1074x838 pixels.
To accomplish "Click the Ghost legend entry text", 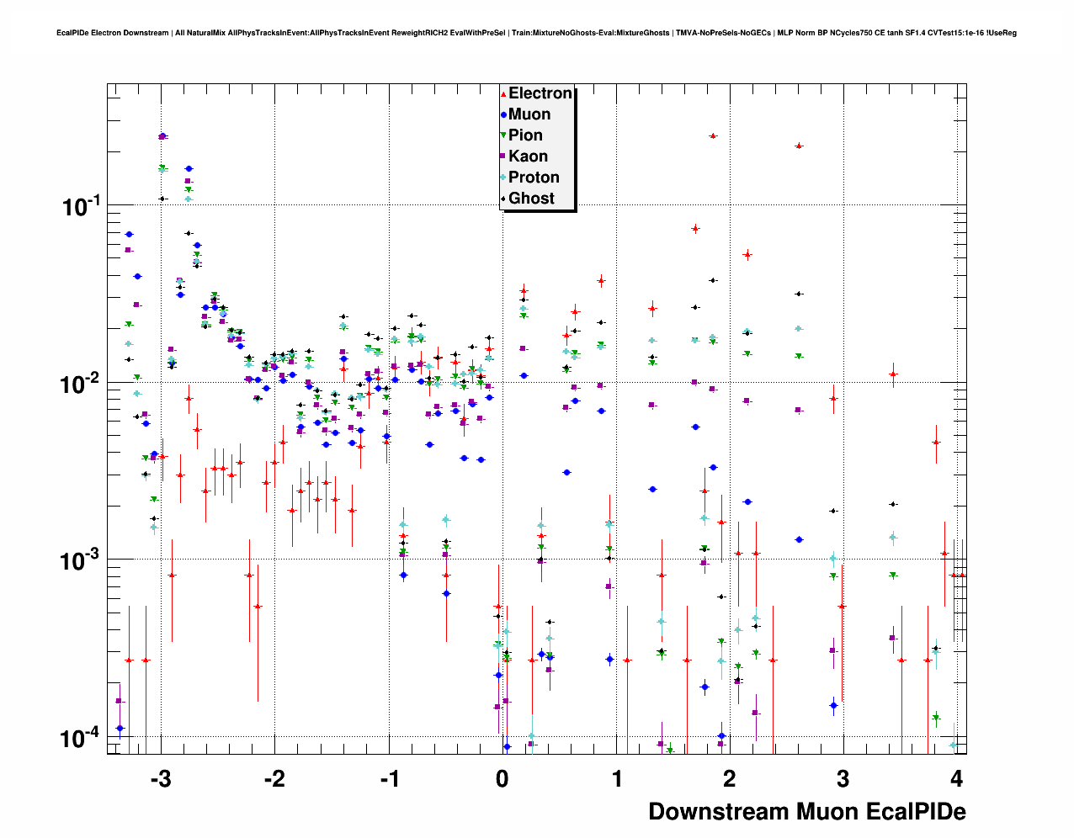I will click(531, 199).
